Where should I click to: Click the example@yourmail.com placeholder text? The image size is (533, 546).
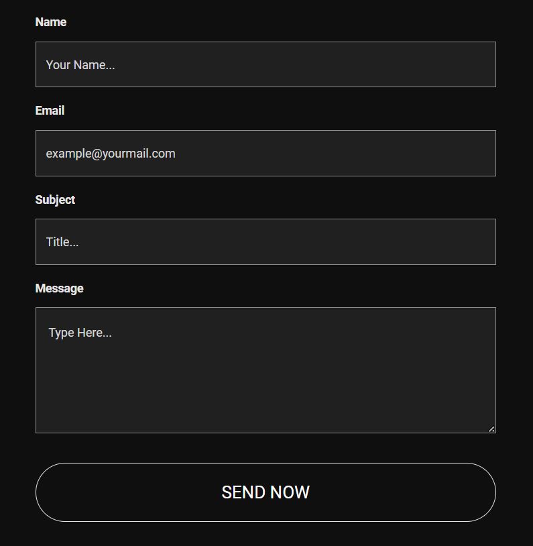111,154
